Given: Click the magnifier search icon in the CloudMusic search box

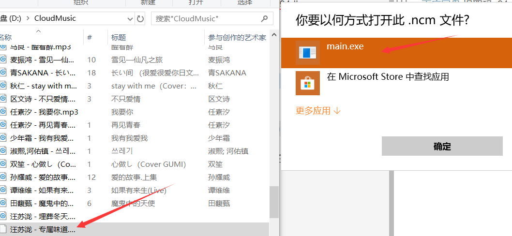Looking at the screenshot, I should (265, 18).
